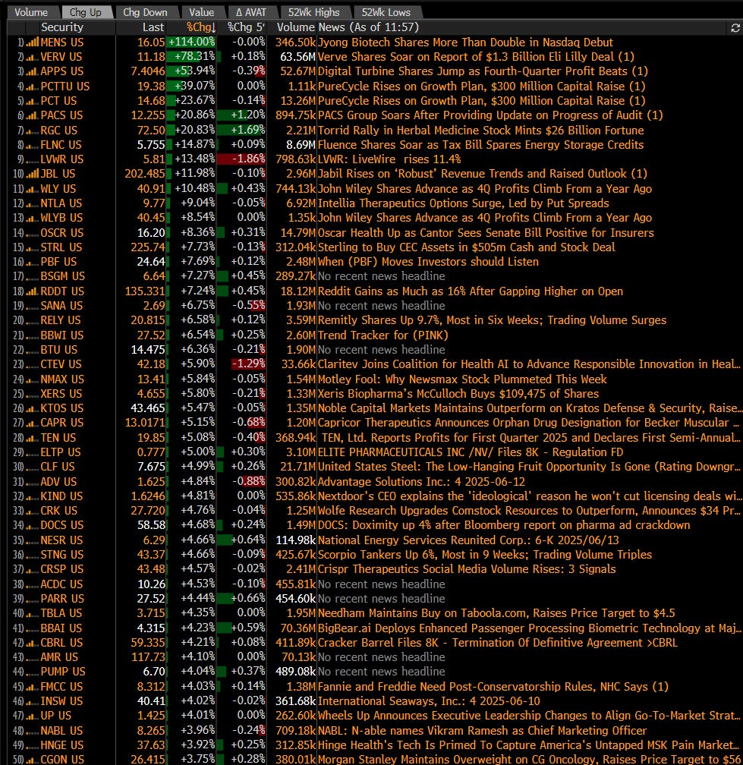This screenshot has width=743, height=765.
Task: Sort by the %Chg column header
Action: [x=200, y=27]
